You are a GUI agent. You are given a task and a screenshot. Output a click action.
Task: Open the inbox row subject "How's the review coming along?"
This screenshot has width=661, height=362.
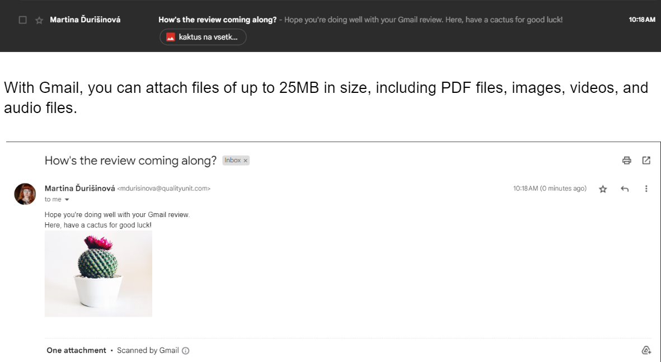point(217,20)
